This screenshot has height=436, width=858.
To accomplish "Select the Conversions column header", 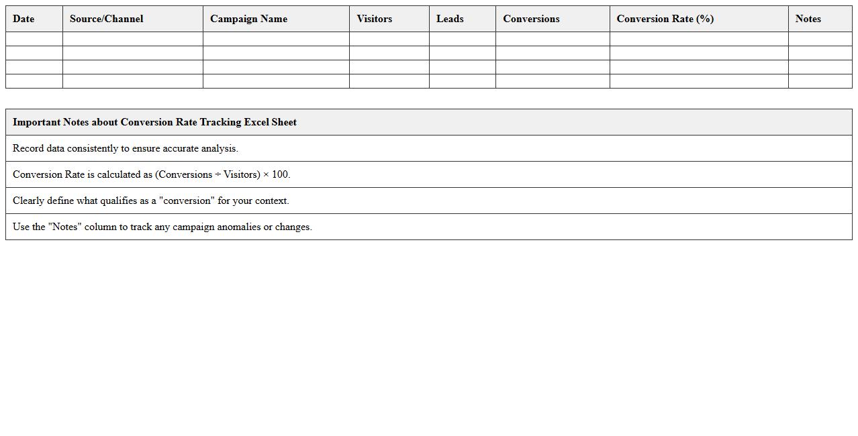I will tap(552, 19).
